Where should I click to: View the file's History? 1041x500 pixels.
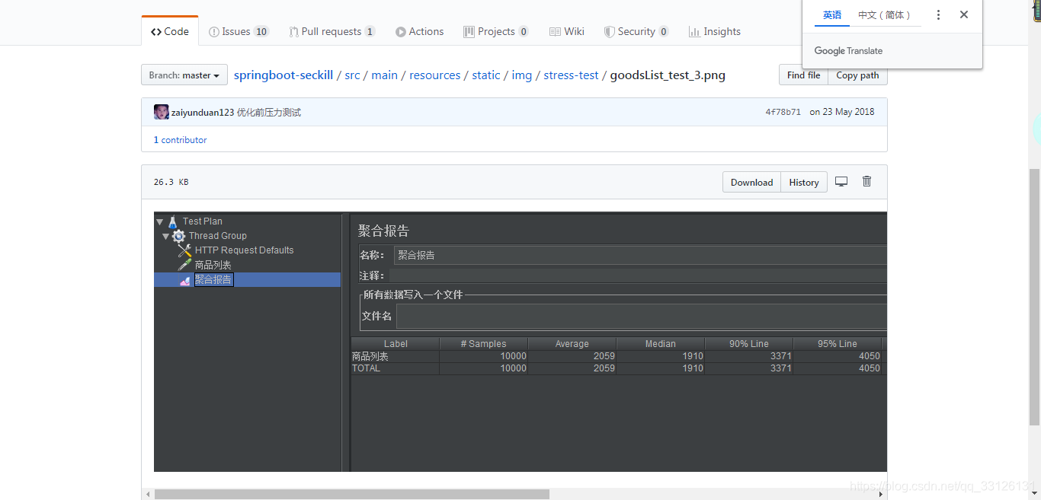803,181
